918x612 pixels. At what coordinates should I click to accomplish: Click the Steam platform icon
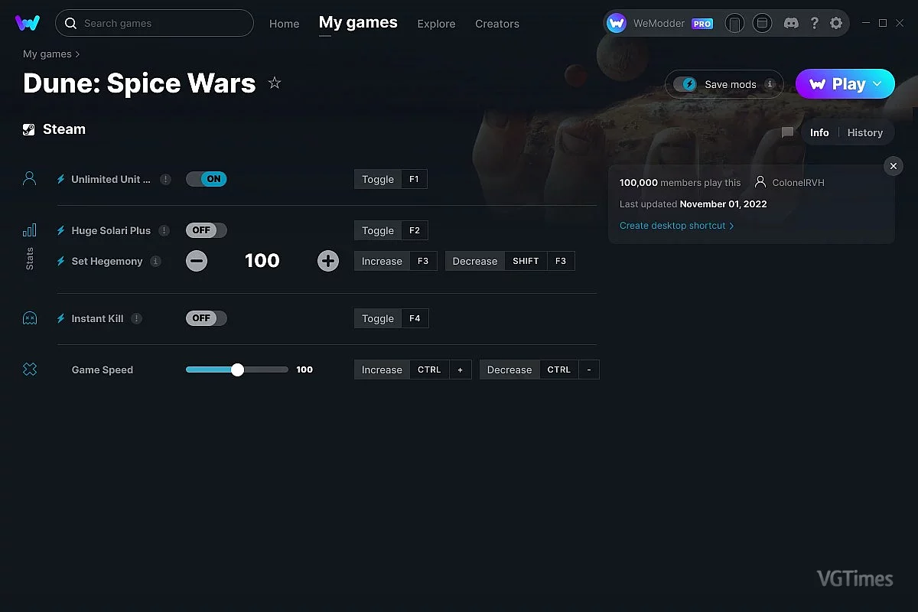29,129
